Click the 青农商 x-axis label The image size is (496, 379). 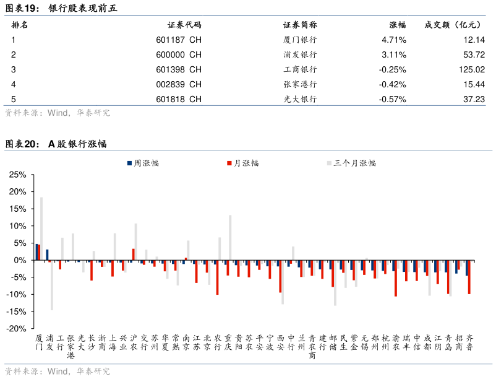point(312,347)
